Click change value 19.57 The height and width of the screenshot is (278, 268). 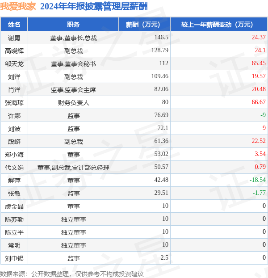[x=259, y=76]
